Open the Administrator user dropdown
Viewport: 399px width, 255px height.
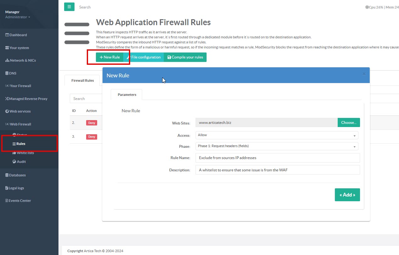(x=18, y=17)
